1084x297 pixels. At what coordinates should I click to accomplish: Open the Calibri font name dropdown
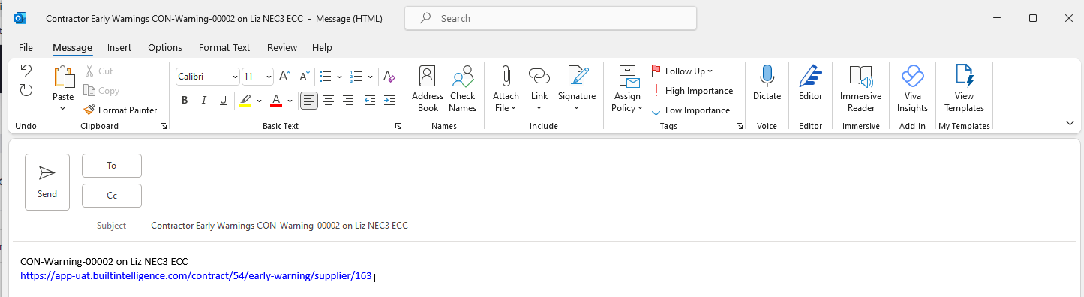(235, 76)
